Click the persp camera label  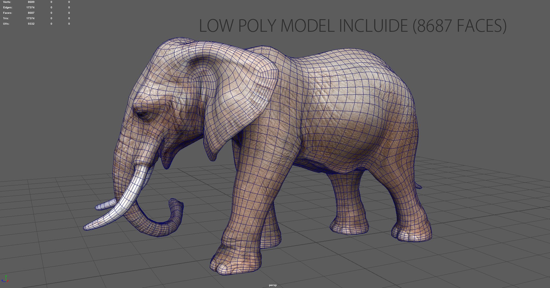273,285
